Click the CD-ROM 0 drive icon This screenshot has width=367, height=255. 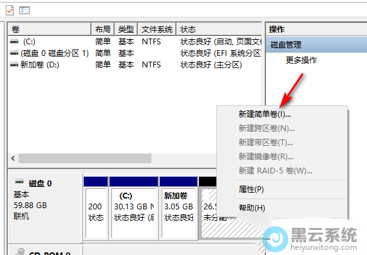(20, 252)
